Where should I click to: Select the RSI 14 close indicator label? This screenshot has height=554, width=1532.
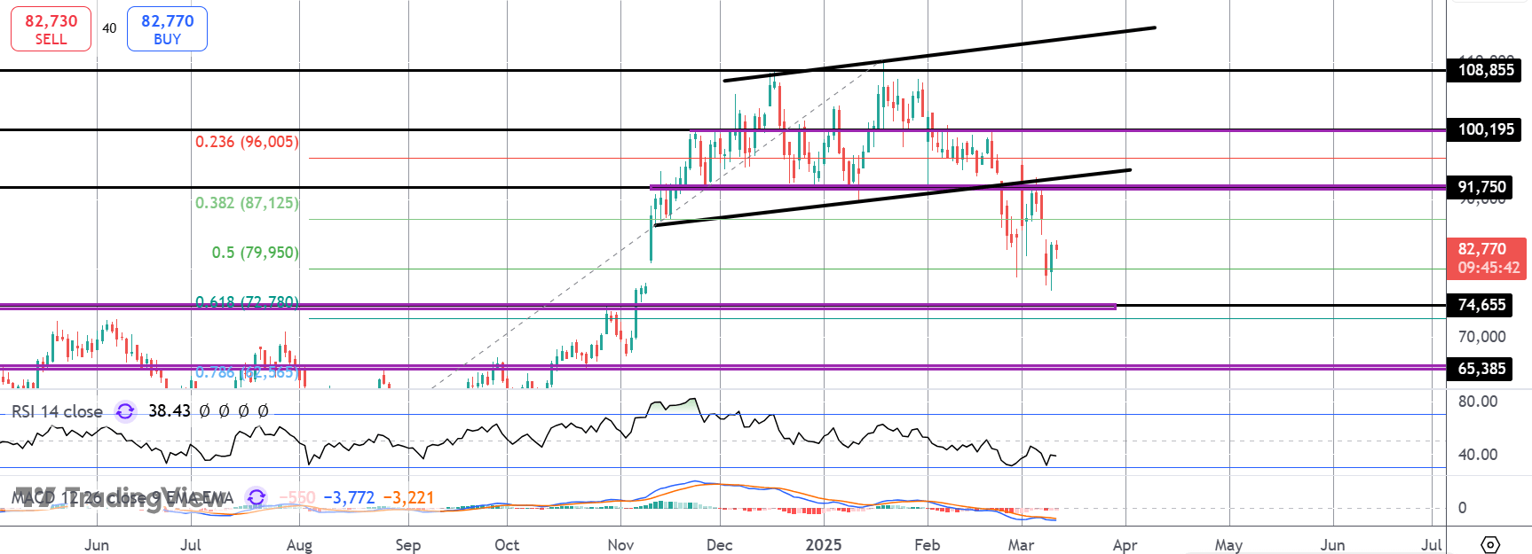point(57,411)
